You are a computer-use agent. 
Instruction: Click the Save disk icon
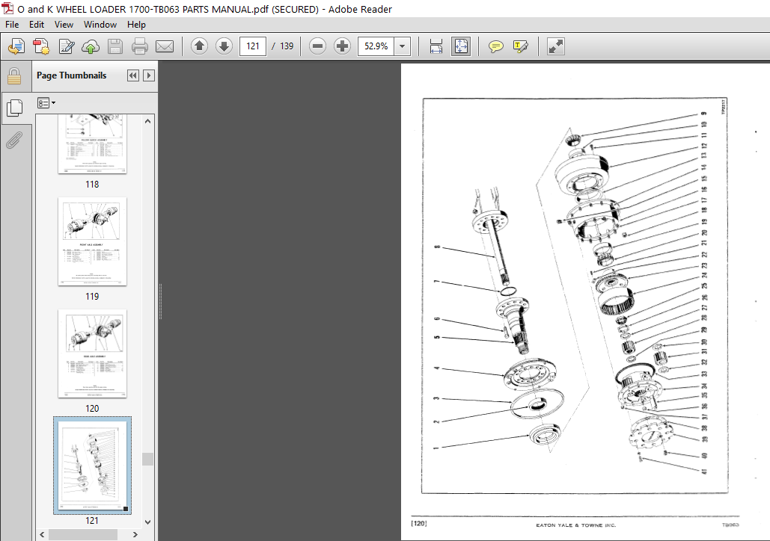(115, 46)
